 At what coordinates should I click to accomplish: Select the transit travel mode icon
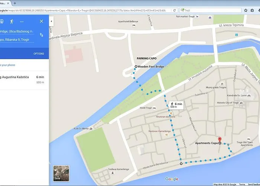2,21
